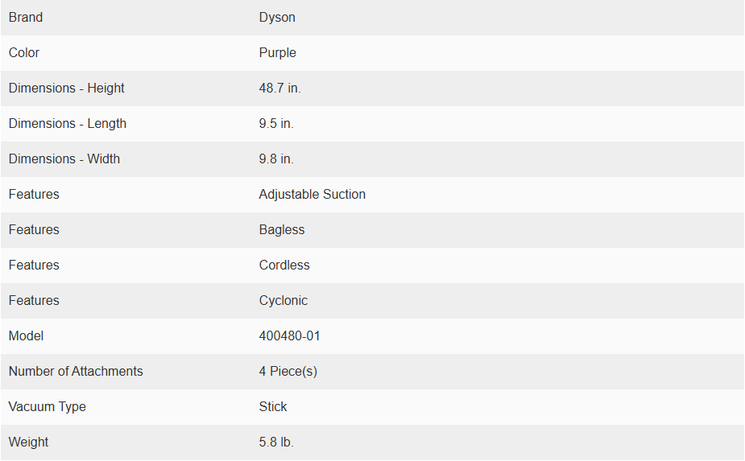Click the Dimensions - Width label
Image resolution: width=745 pixels, height=461 pixels.
click(x=64, y=159)
